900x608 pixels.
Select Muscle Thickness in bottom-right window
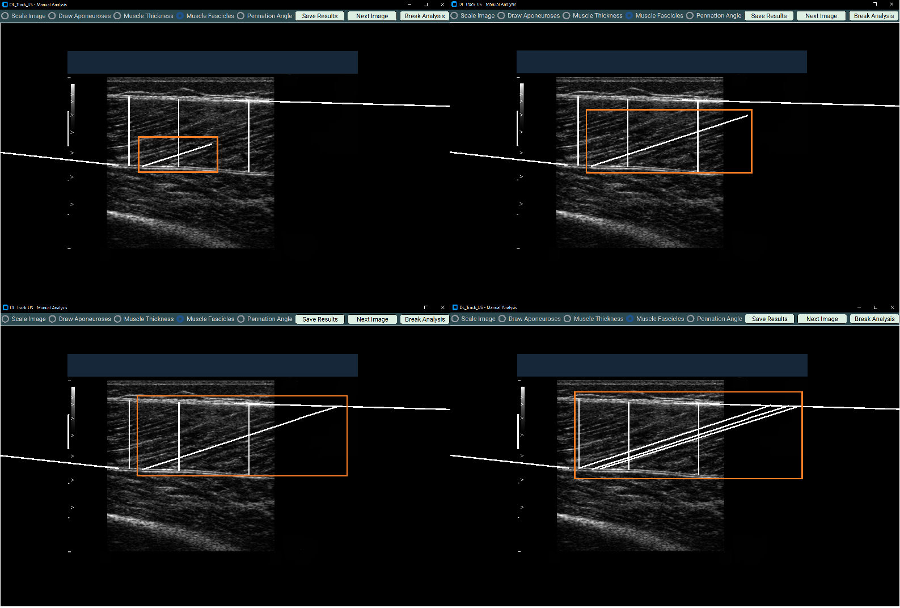(567, 319)
